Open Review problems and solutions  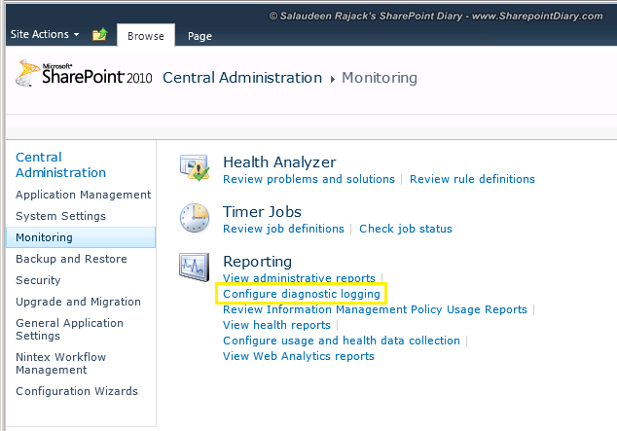pyautogui.click(x=308, y=179)
